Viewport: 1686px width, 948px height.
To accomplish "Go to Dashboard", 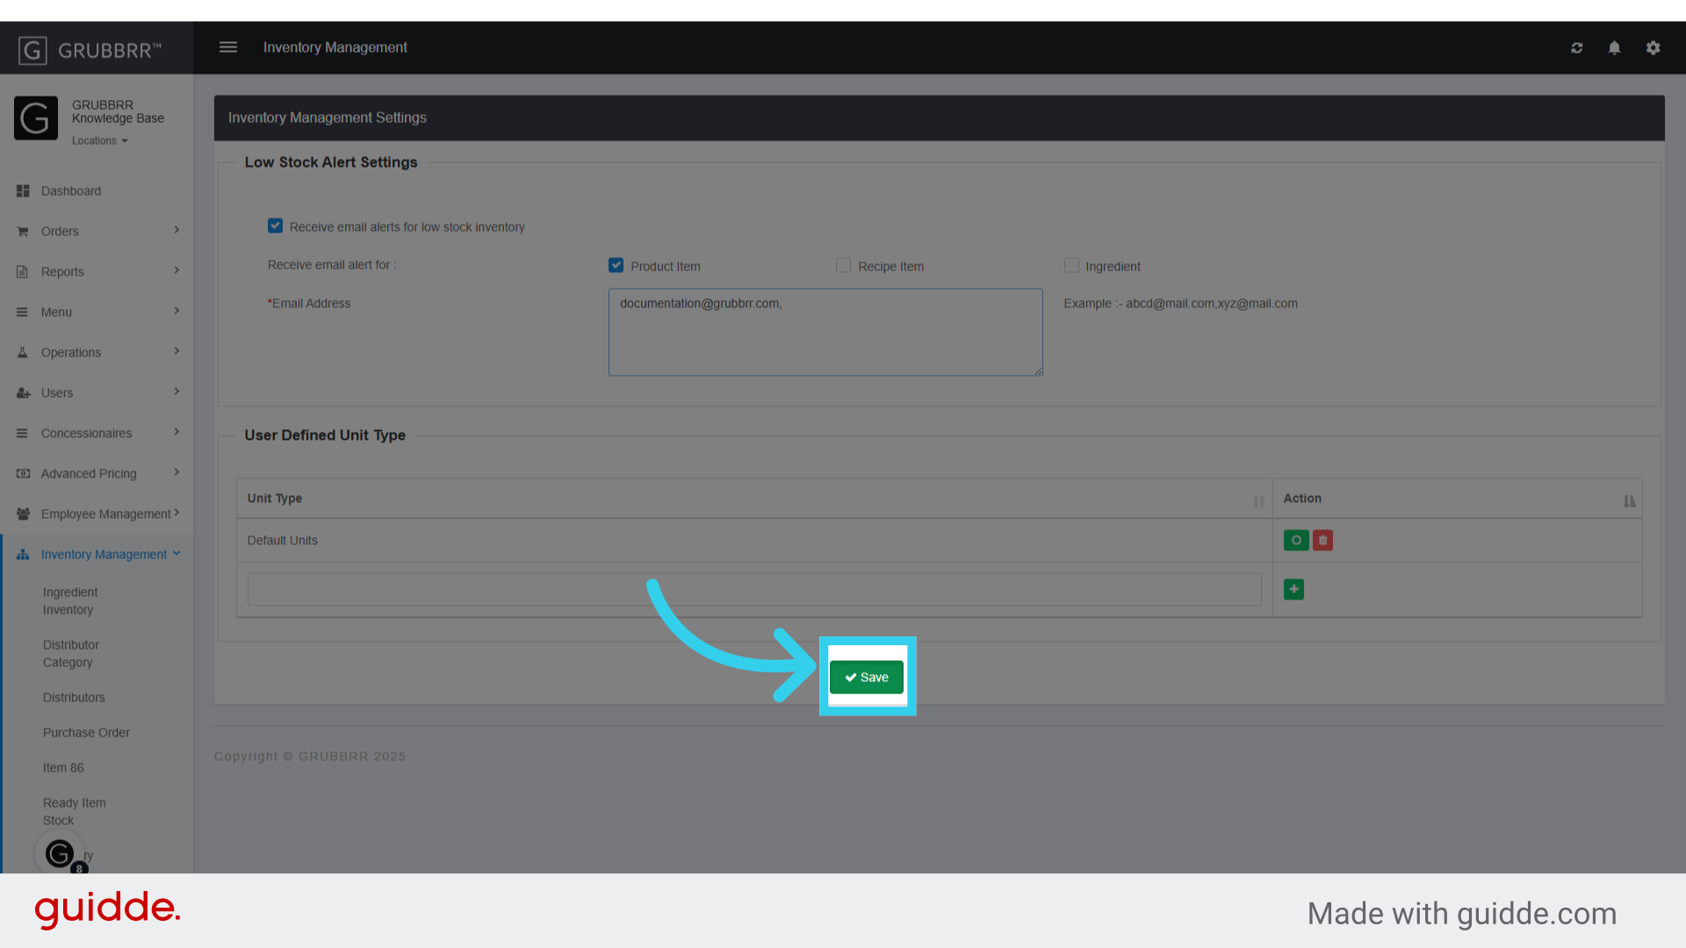I will click(x=71, y=191).
